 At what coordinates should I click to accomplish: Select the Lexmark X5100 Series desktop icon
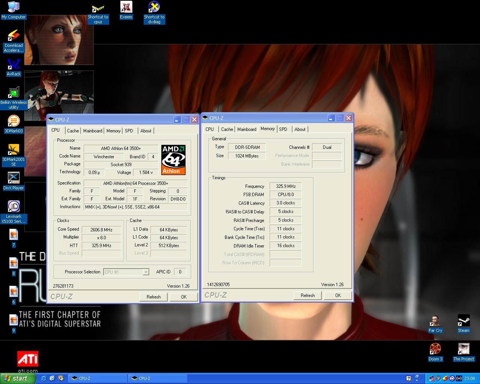(x=13, y=212)
